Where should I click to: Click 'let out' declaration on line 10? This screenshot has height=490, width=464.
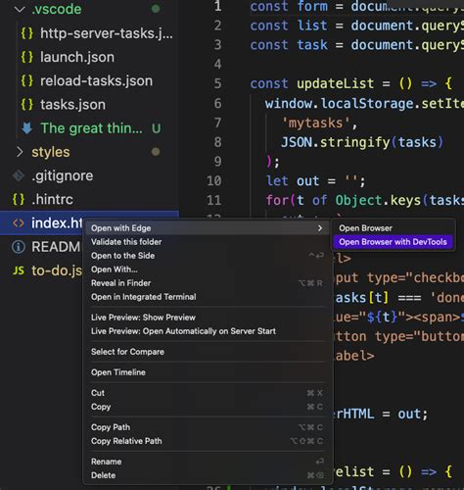(x=293, y=181)
